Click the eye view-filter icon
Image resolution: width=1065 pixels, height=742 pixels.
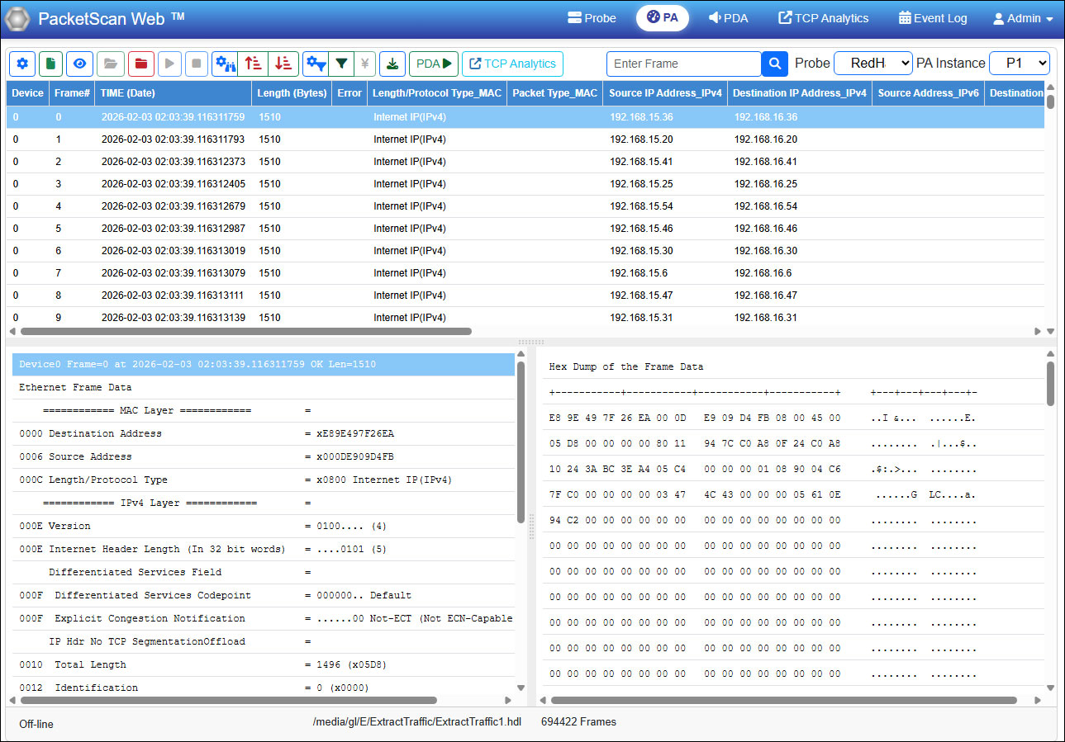(78, 64)
